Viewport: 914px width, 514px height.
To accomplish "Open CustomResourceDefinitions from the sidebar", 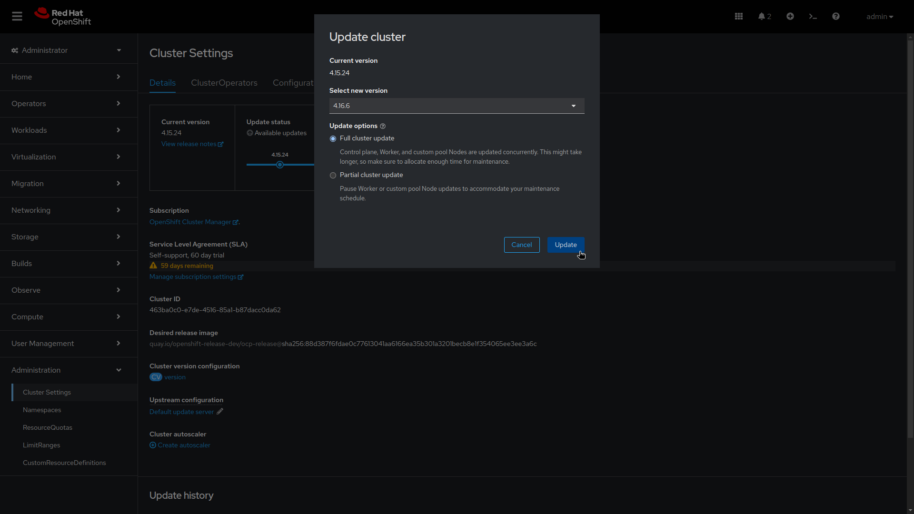I will pos(64,462).
